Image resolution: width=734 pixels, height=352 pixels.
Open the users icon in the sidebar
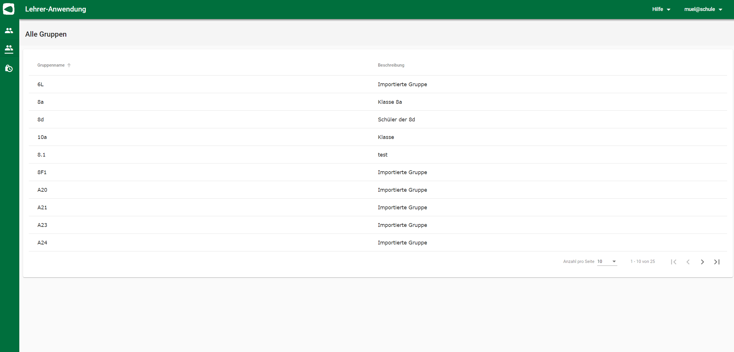tap(9, 31)
